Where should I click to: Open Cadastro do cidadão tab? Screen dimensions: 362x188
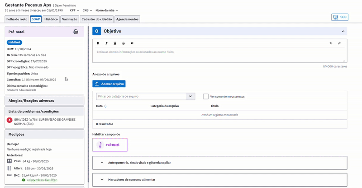coord(97,19)
